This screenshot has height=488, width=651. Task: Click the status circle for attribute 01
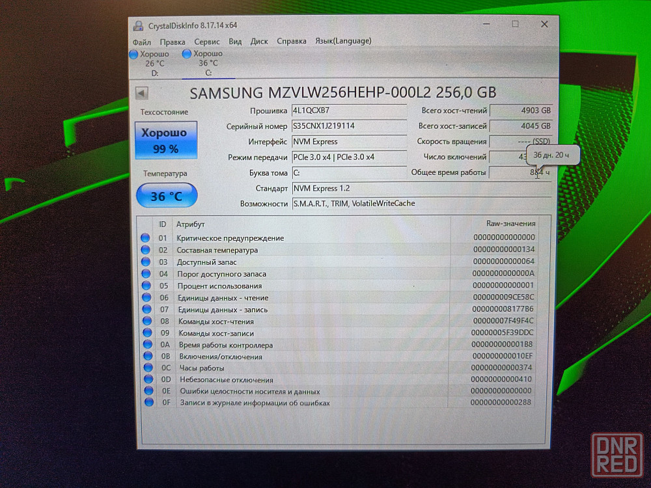coord(146,238)
